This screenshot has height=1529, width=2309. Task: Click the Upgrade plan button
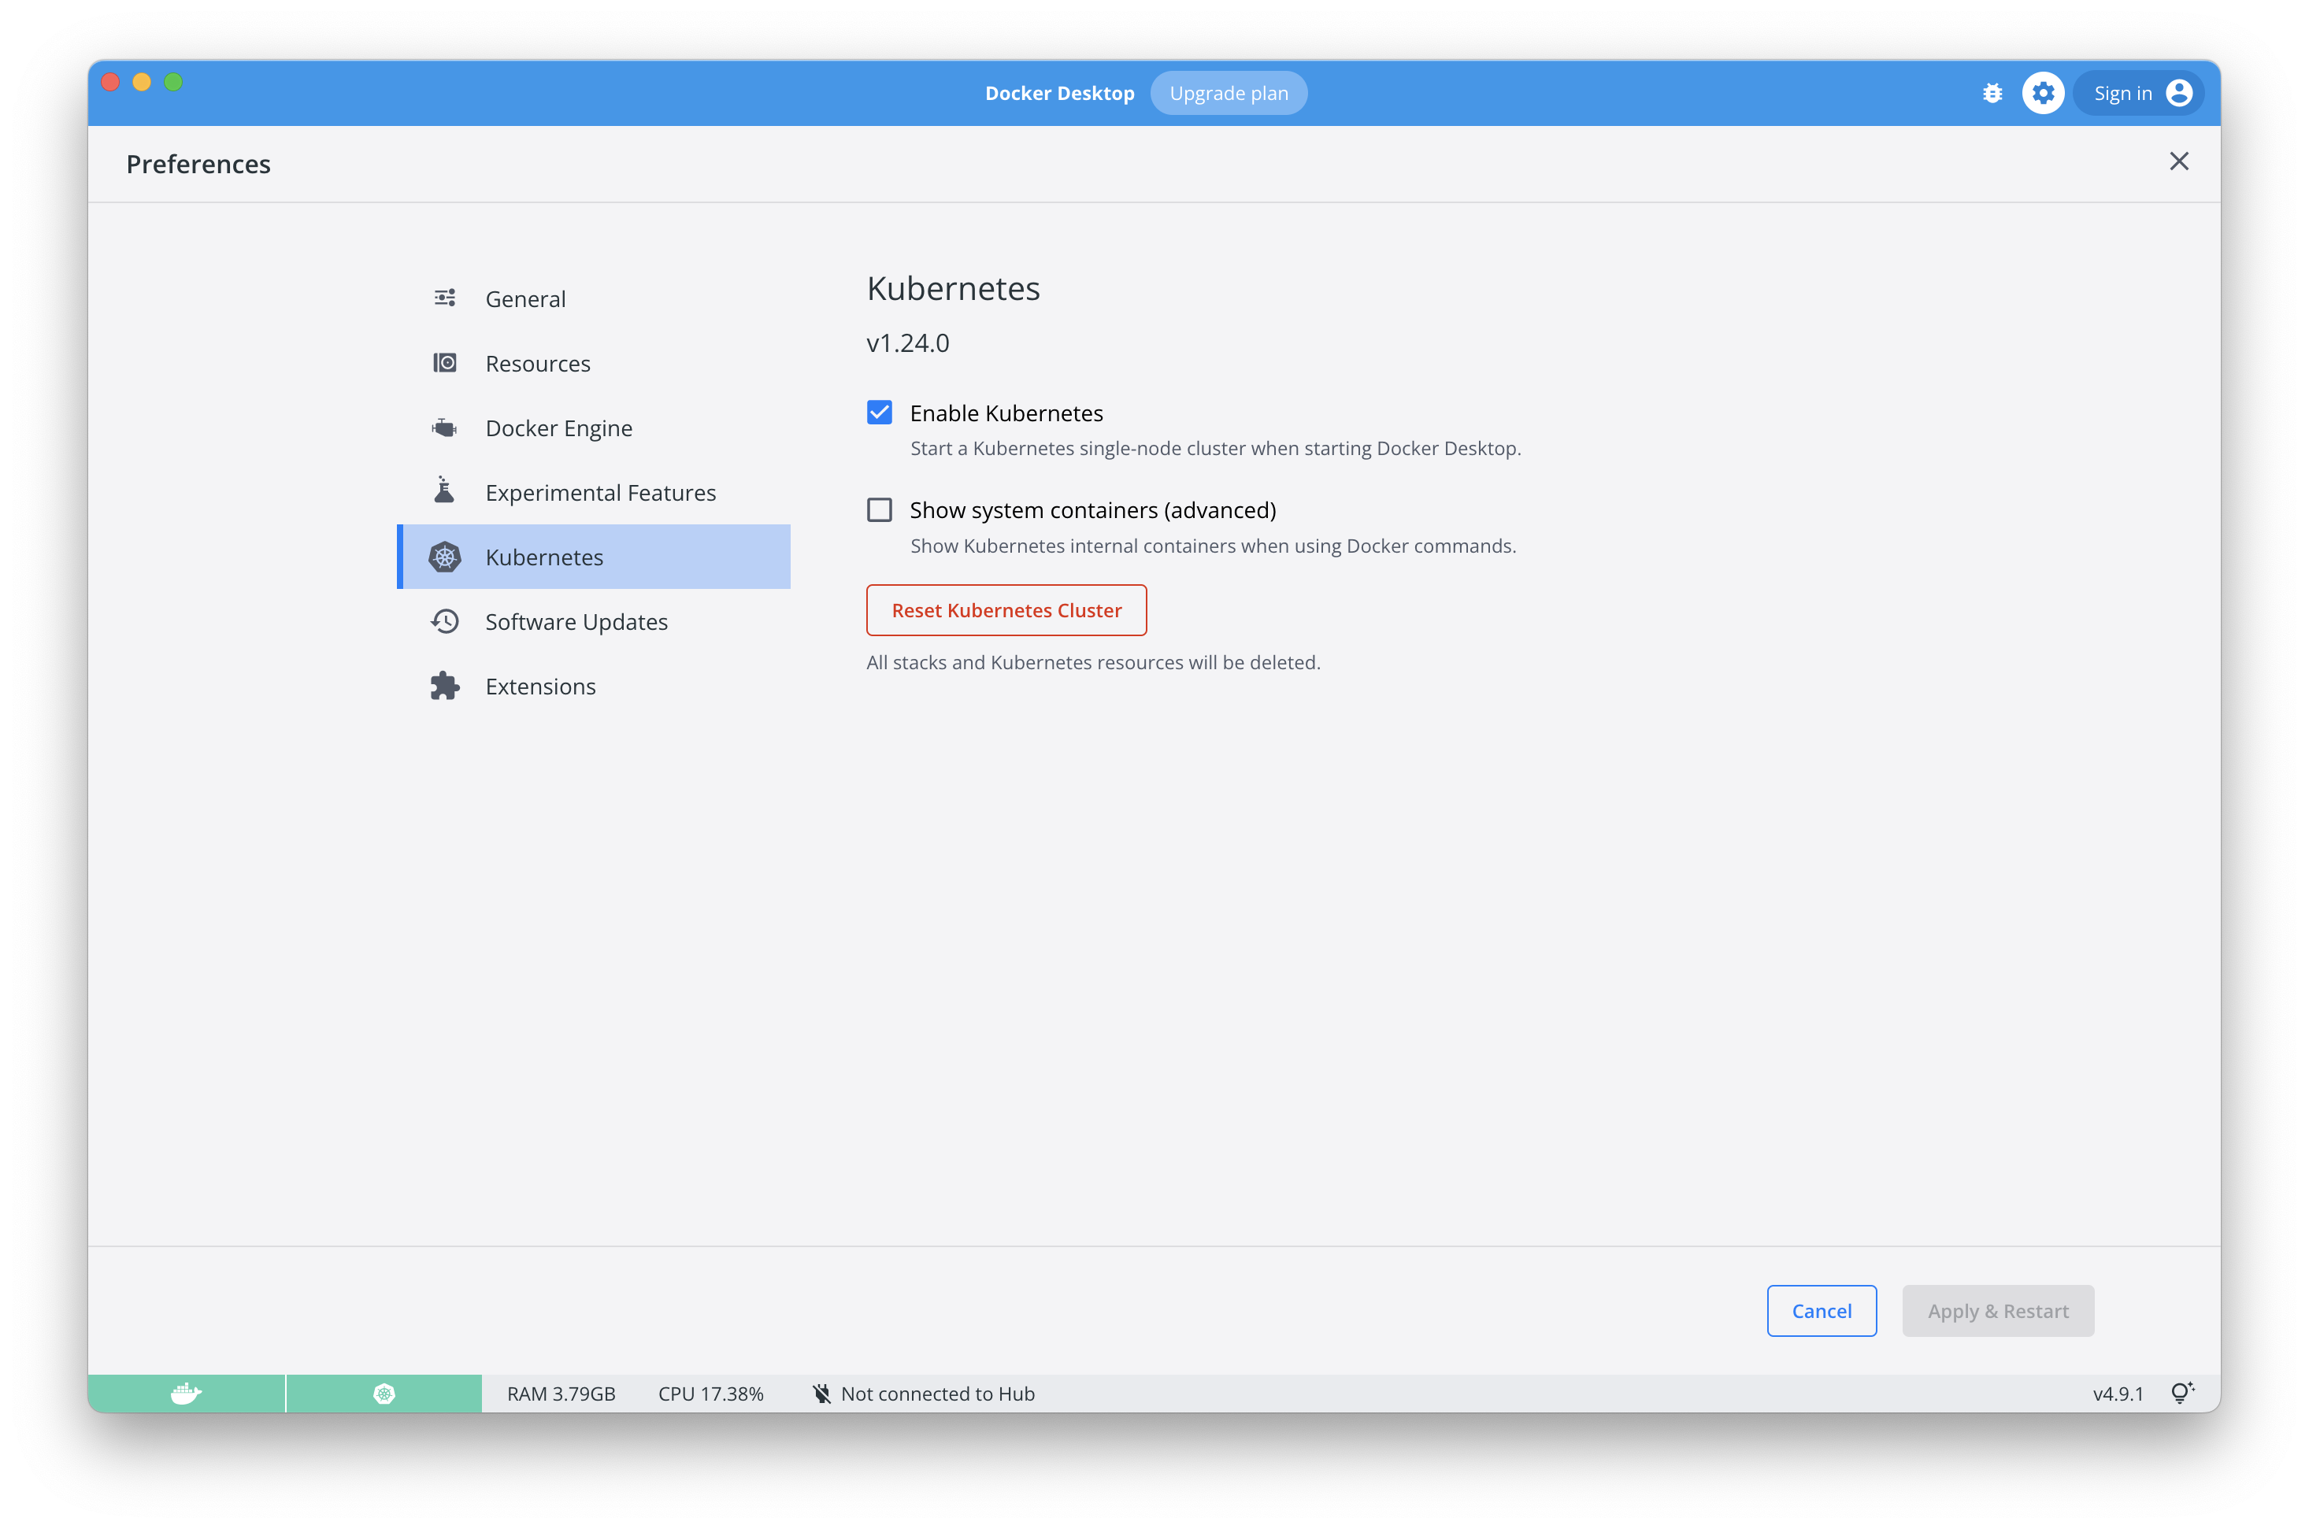click(x=1227, y=92)
